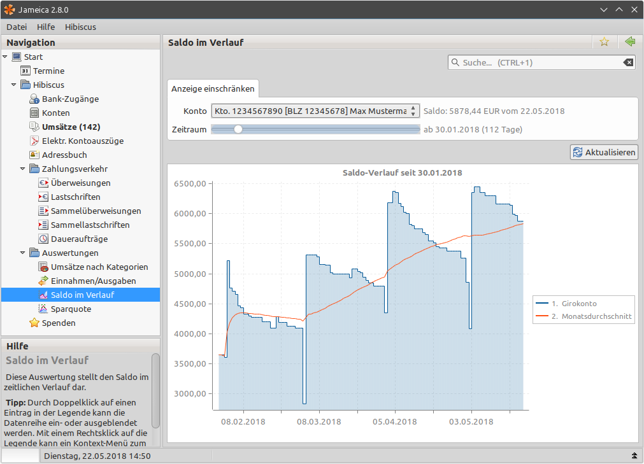This screenshot has width=644, height=464.
Task: Select Lastschriften in the navigation
Action: point(76,197)
